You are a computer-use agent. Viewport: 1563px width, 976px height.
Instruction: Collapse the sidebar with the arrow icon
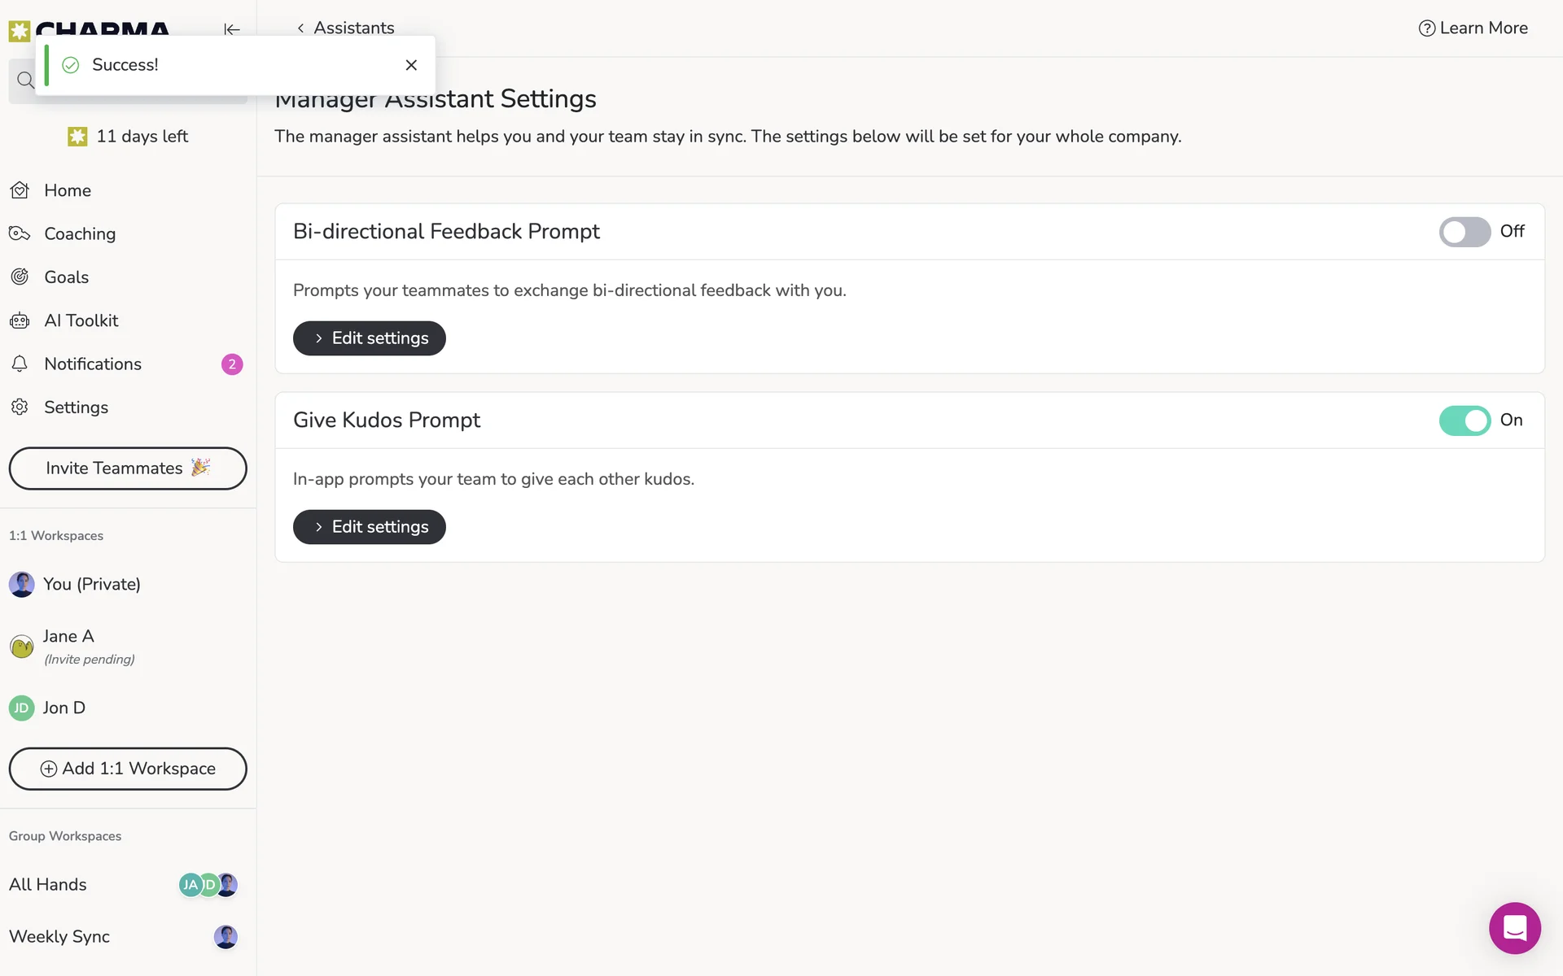(x=232, y=29)
